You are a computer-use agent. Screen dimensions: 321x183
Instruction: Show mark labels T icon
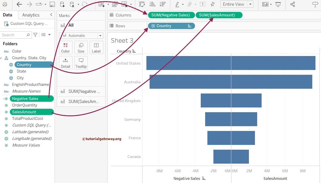point(203,4)
